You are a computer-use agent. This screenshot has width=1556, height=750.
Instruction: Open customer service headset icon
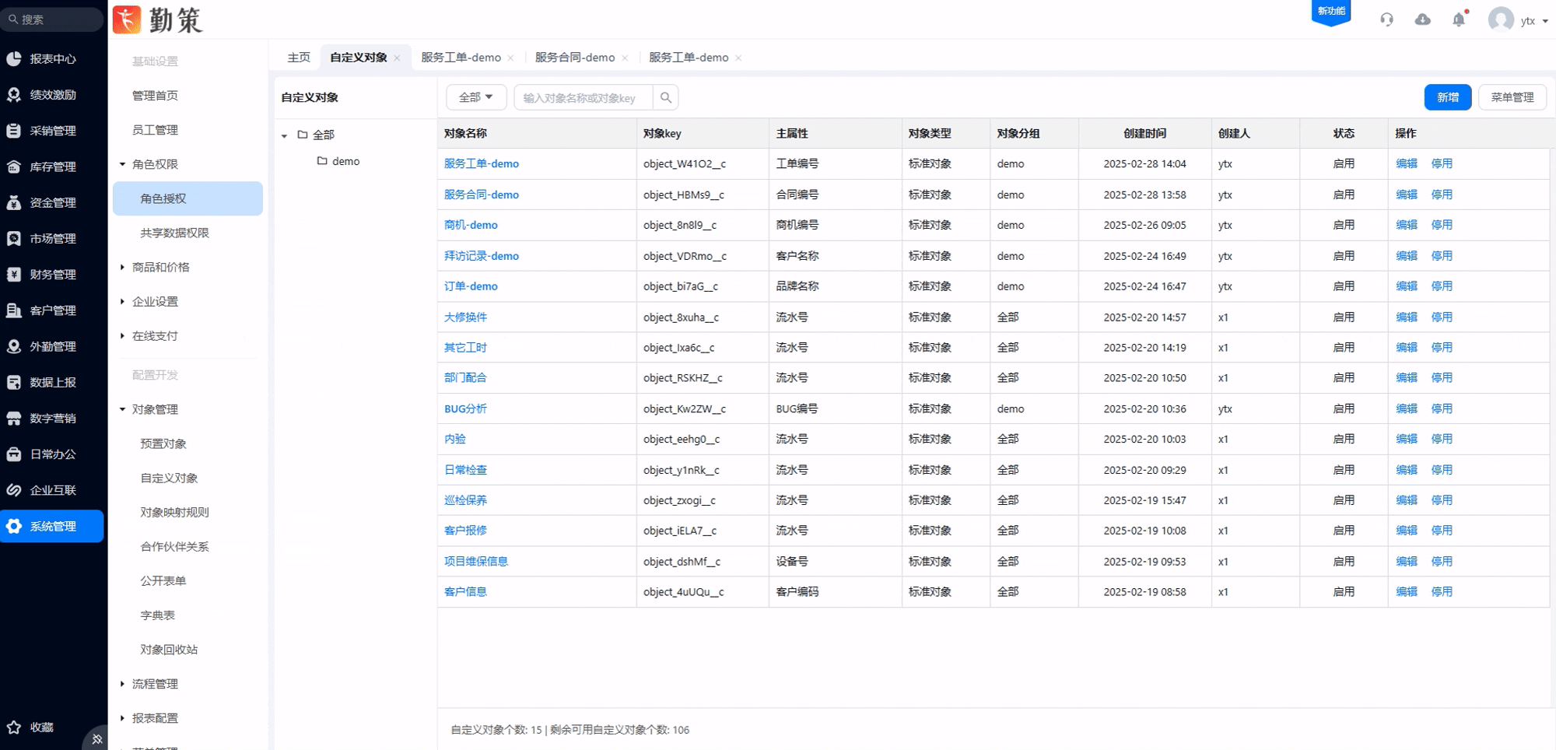coord(1386,19)
